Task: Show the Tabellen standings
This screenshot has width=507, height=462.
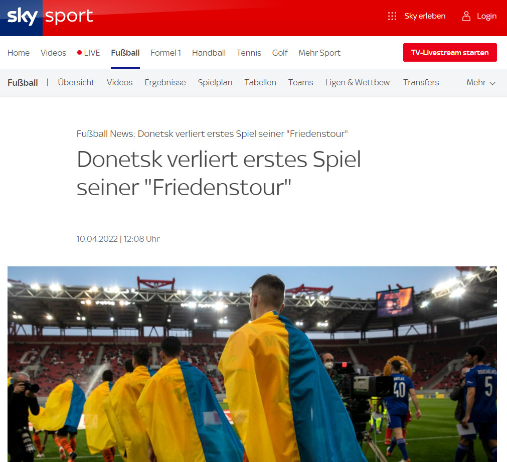Action: click(x=260, y=82)
